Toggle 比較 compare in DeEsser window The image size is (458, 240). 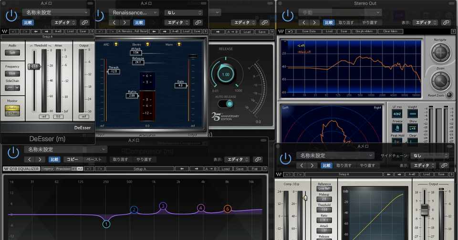tap(28, 22)
